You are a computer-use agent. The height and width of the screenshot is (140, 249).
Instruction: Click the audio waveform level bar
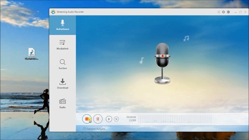point(175,119)
